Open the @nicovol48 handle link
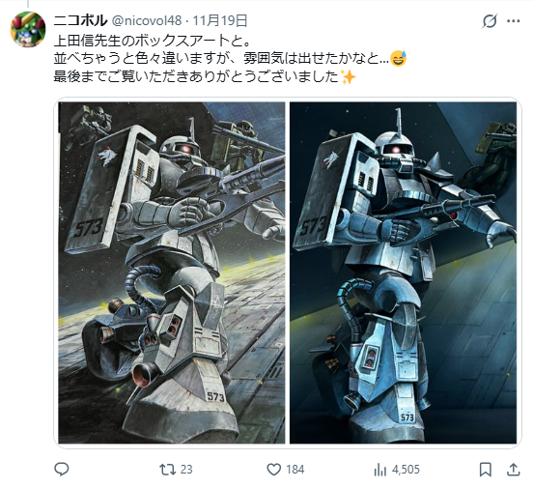Viewport: 533px width, 488px height. click(x=147, y=21)
